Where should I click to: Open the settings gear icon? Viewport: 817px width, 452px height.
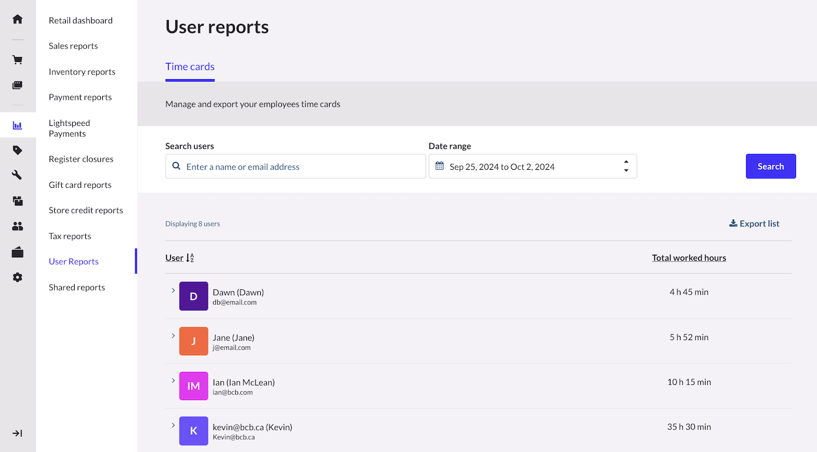click(18, 278)
